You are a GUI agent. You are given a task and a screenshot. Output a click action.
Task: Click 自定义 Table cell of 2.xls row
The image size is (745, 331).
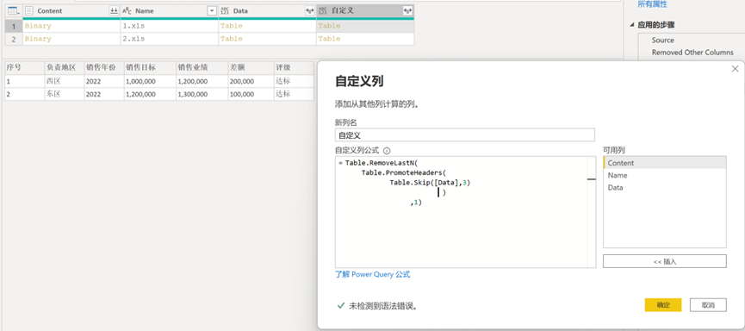(365, 39)
